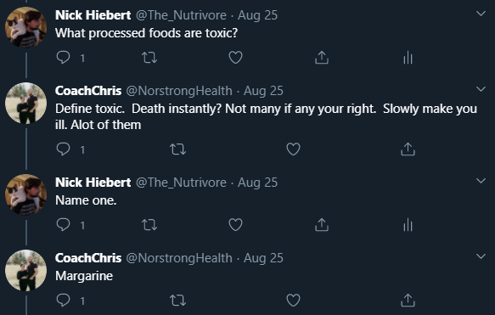Open Nick Hiebert name link on "Name one." tweet
Viewport: 495px width, 315px height.
(93, 183)
